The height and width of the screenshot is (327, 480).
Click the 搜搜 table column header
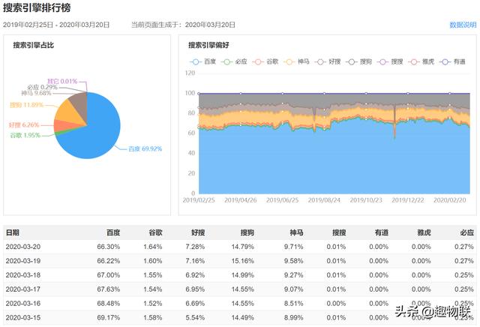[339, 232]
